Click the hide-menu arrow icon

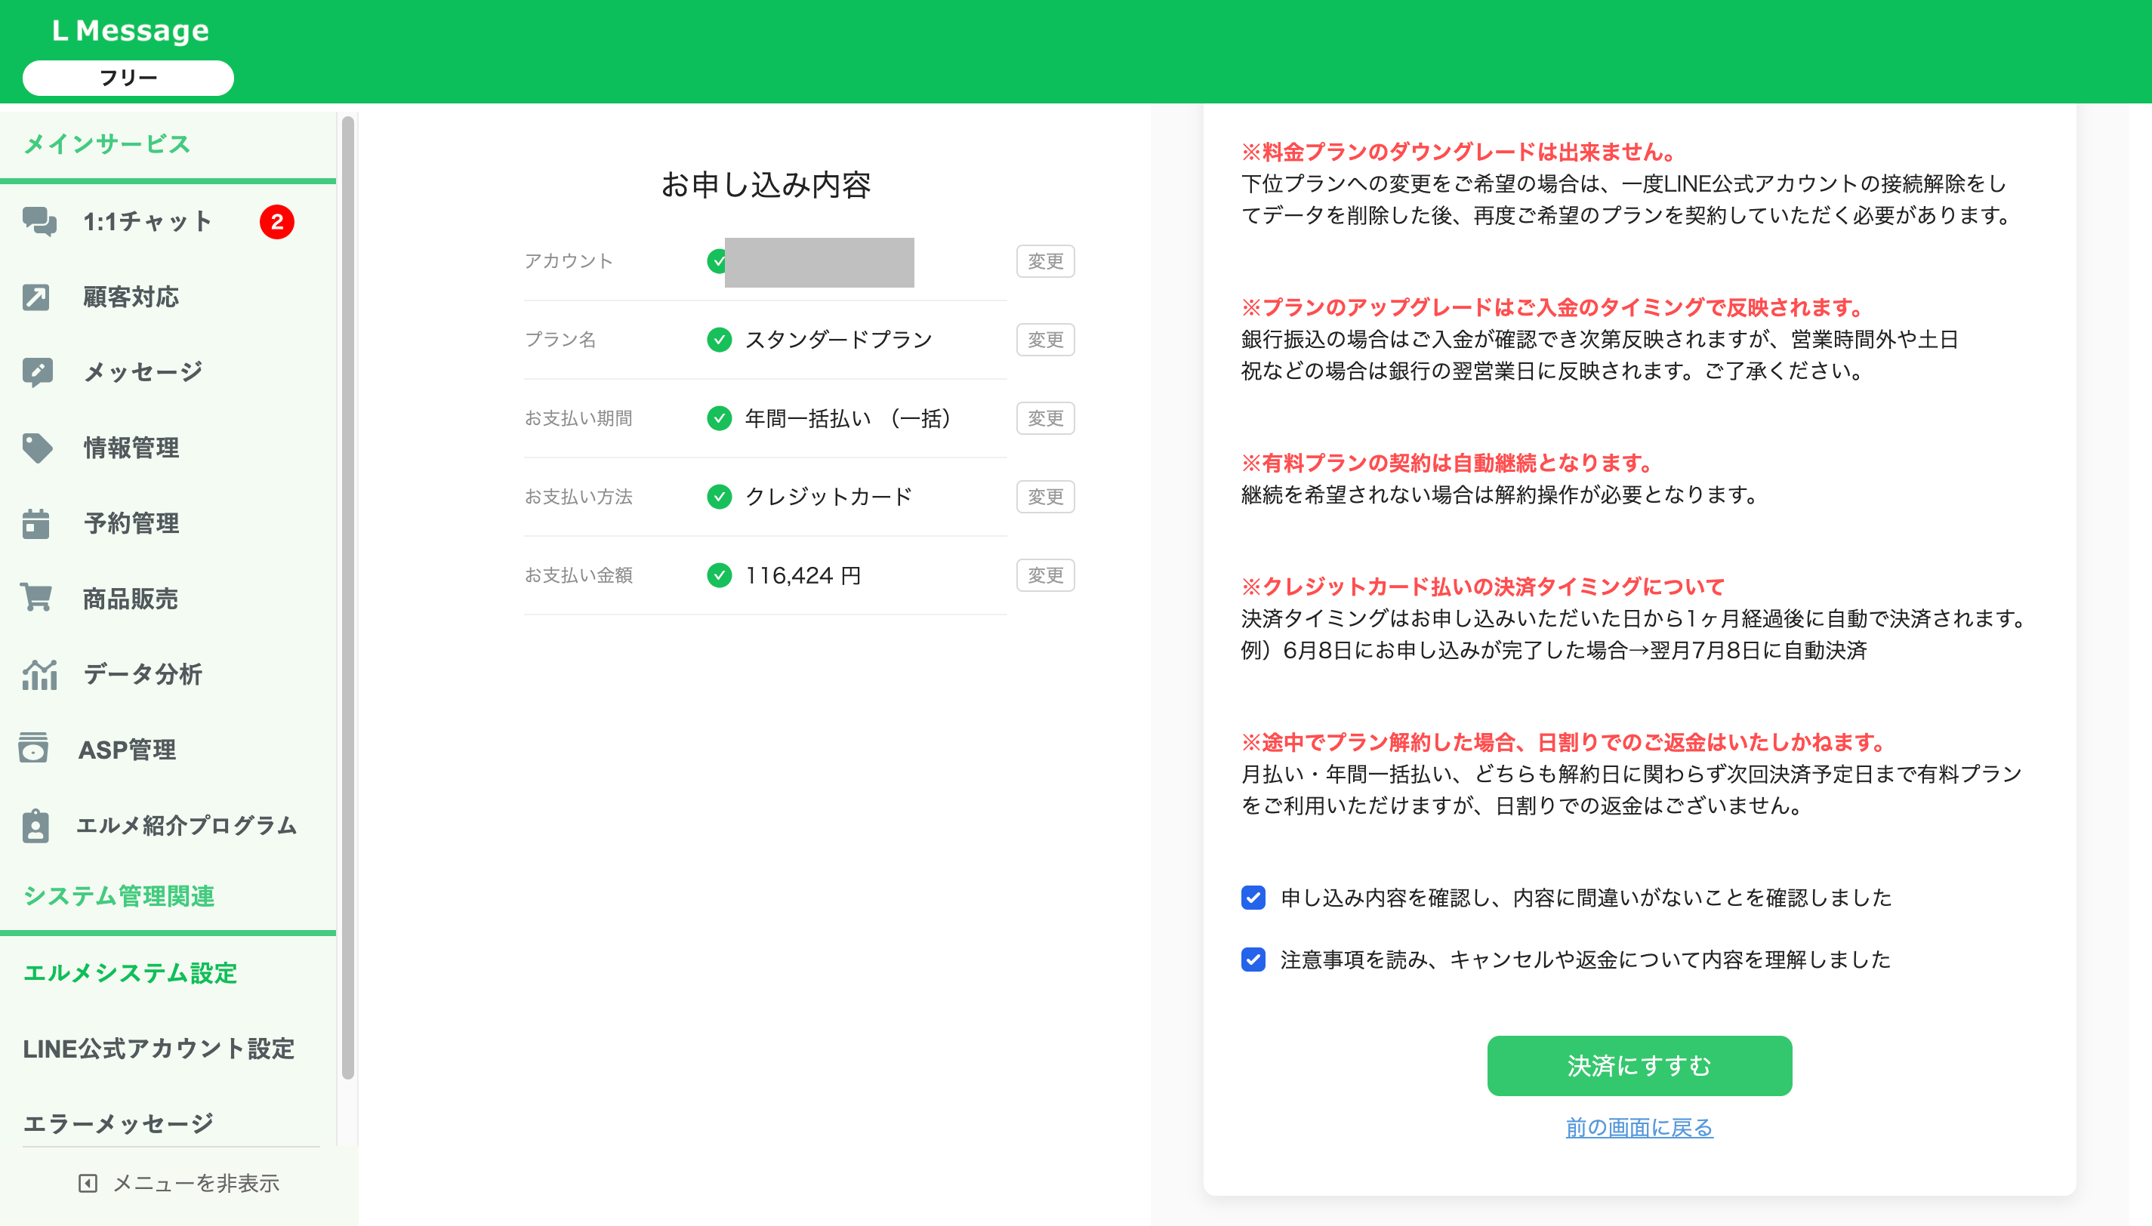point(88,1183)
